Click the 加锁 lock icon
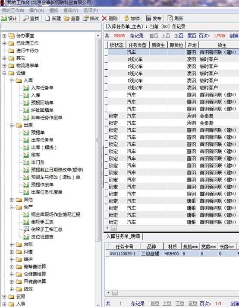 coord(126,19)
